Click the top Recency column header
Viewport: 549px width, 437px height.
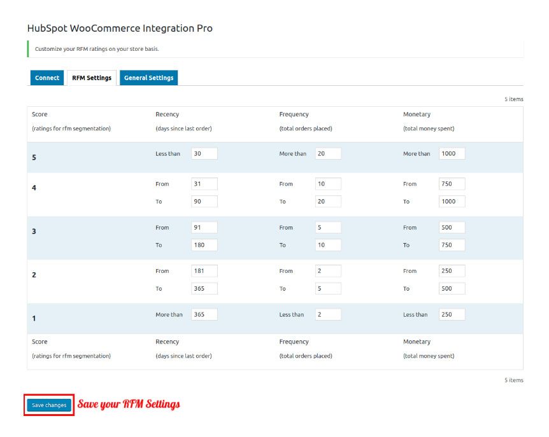click(168, 114)
